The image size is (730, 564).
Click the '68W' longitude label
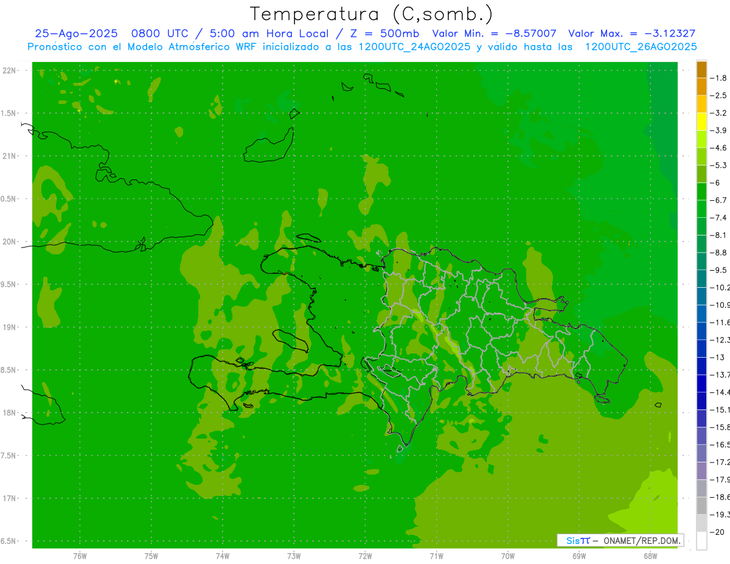(x=650, y=555)
